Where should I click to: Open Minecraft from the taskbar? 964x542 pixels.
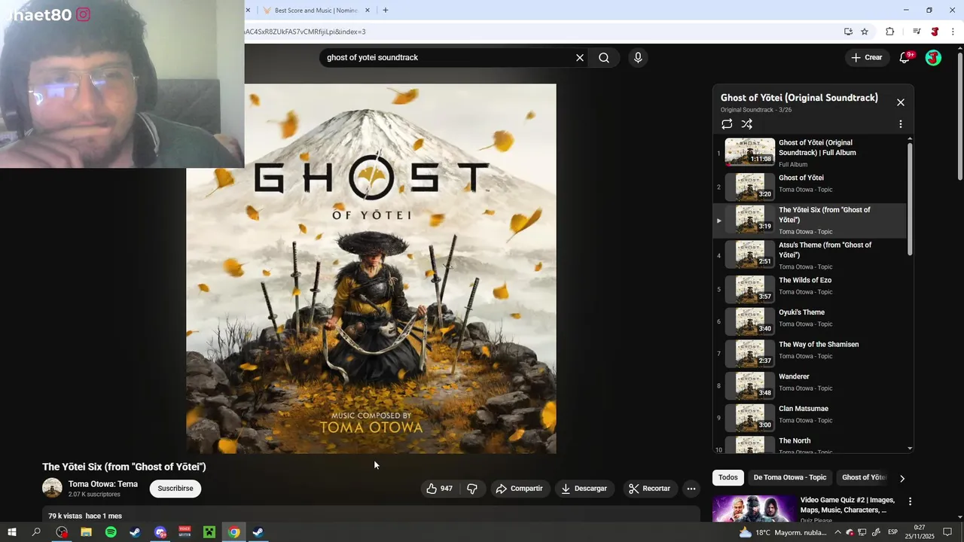click(x=209, y=532)
